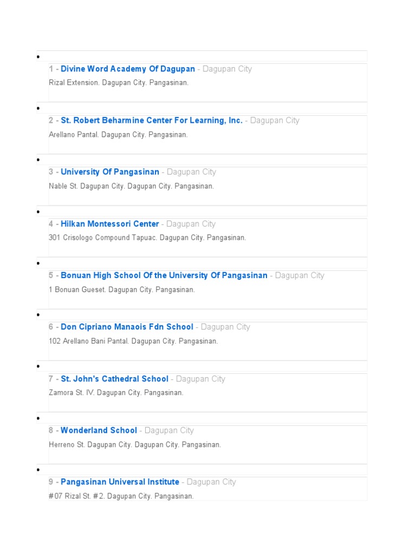The width and height of the screenshot is (416, 554).
Task: Open the Divine Word Academy Of Dagupan link
Action: pos(127,69)
